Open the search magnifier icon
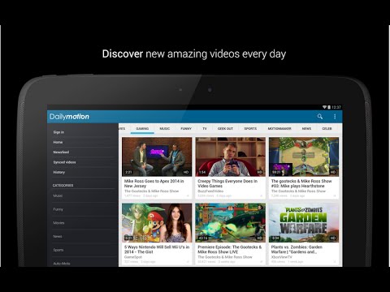This screenshot has width=390, height=292. coord(320,117)
